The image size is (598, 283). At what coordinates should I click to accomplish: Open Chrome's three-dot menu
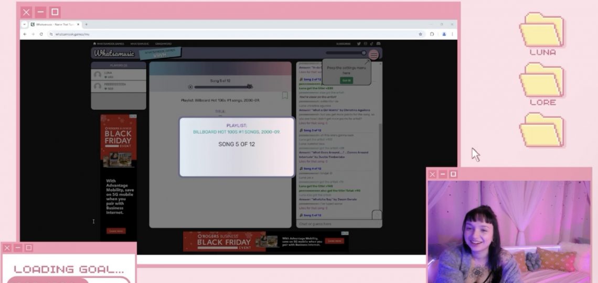coord(452,34)
